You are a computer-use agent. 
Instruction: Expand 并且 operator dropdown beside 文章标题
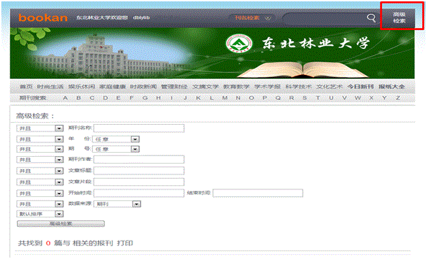coord(40,170)
